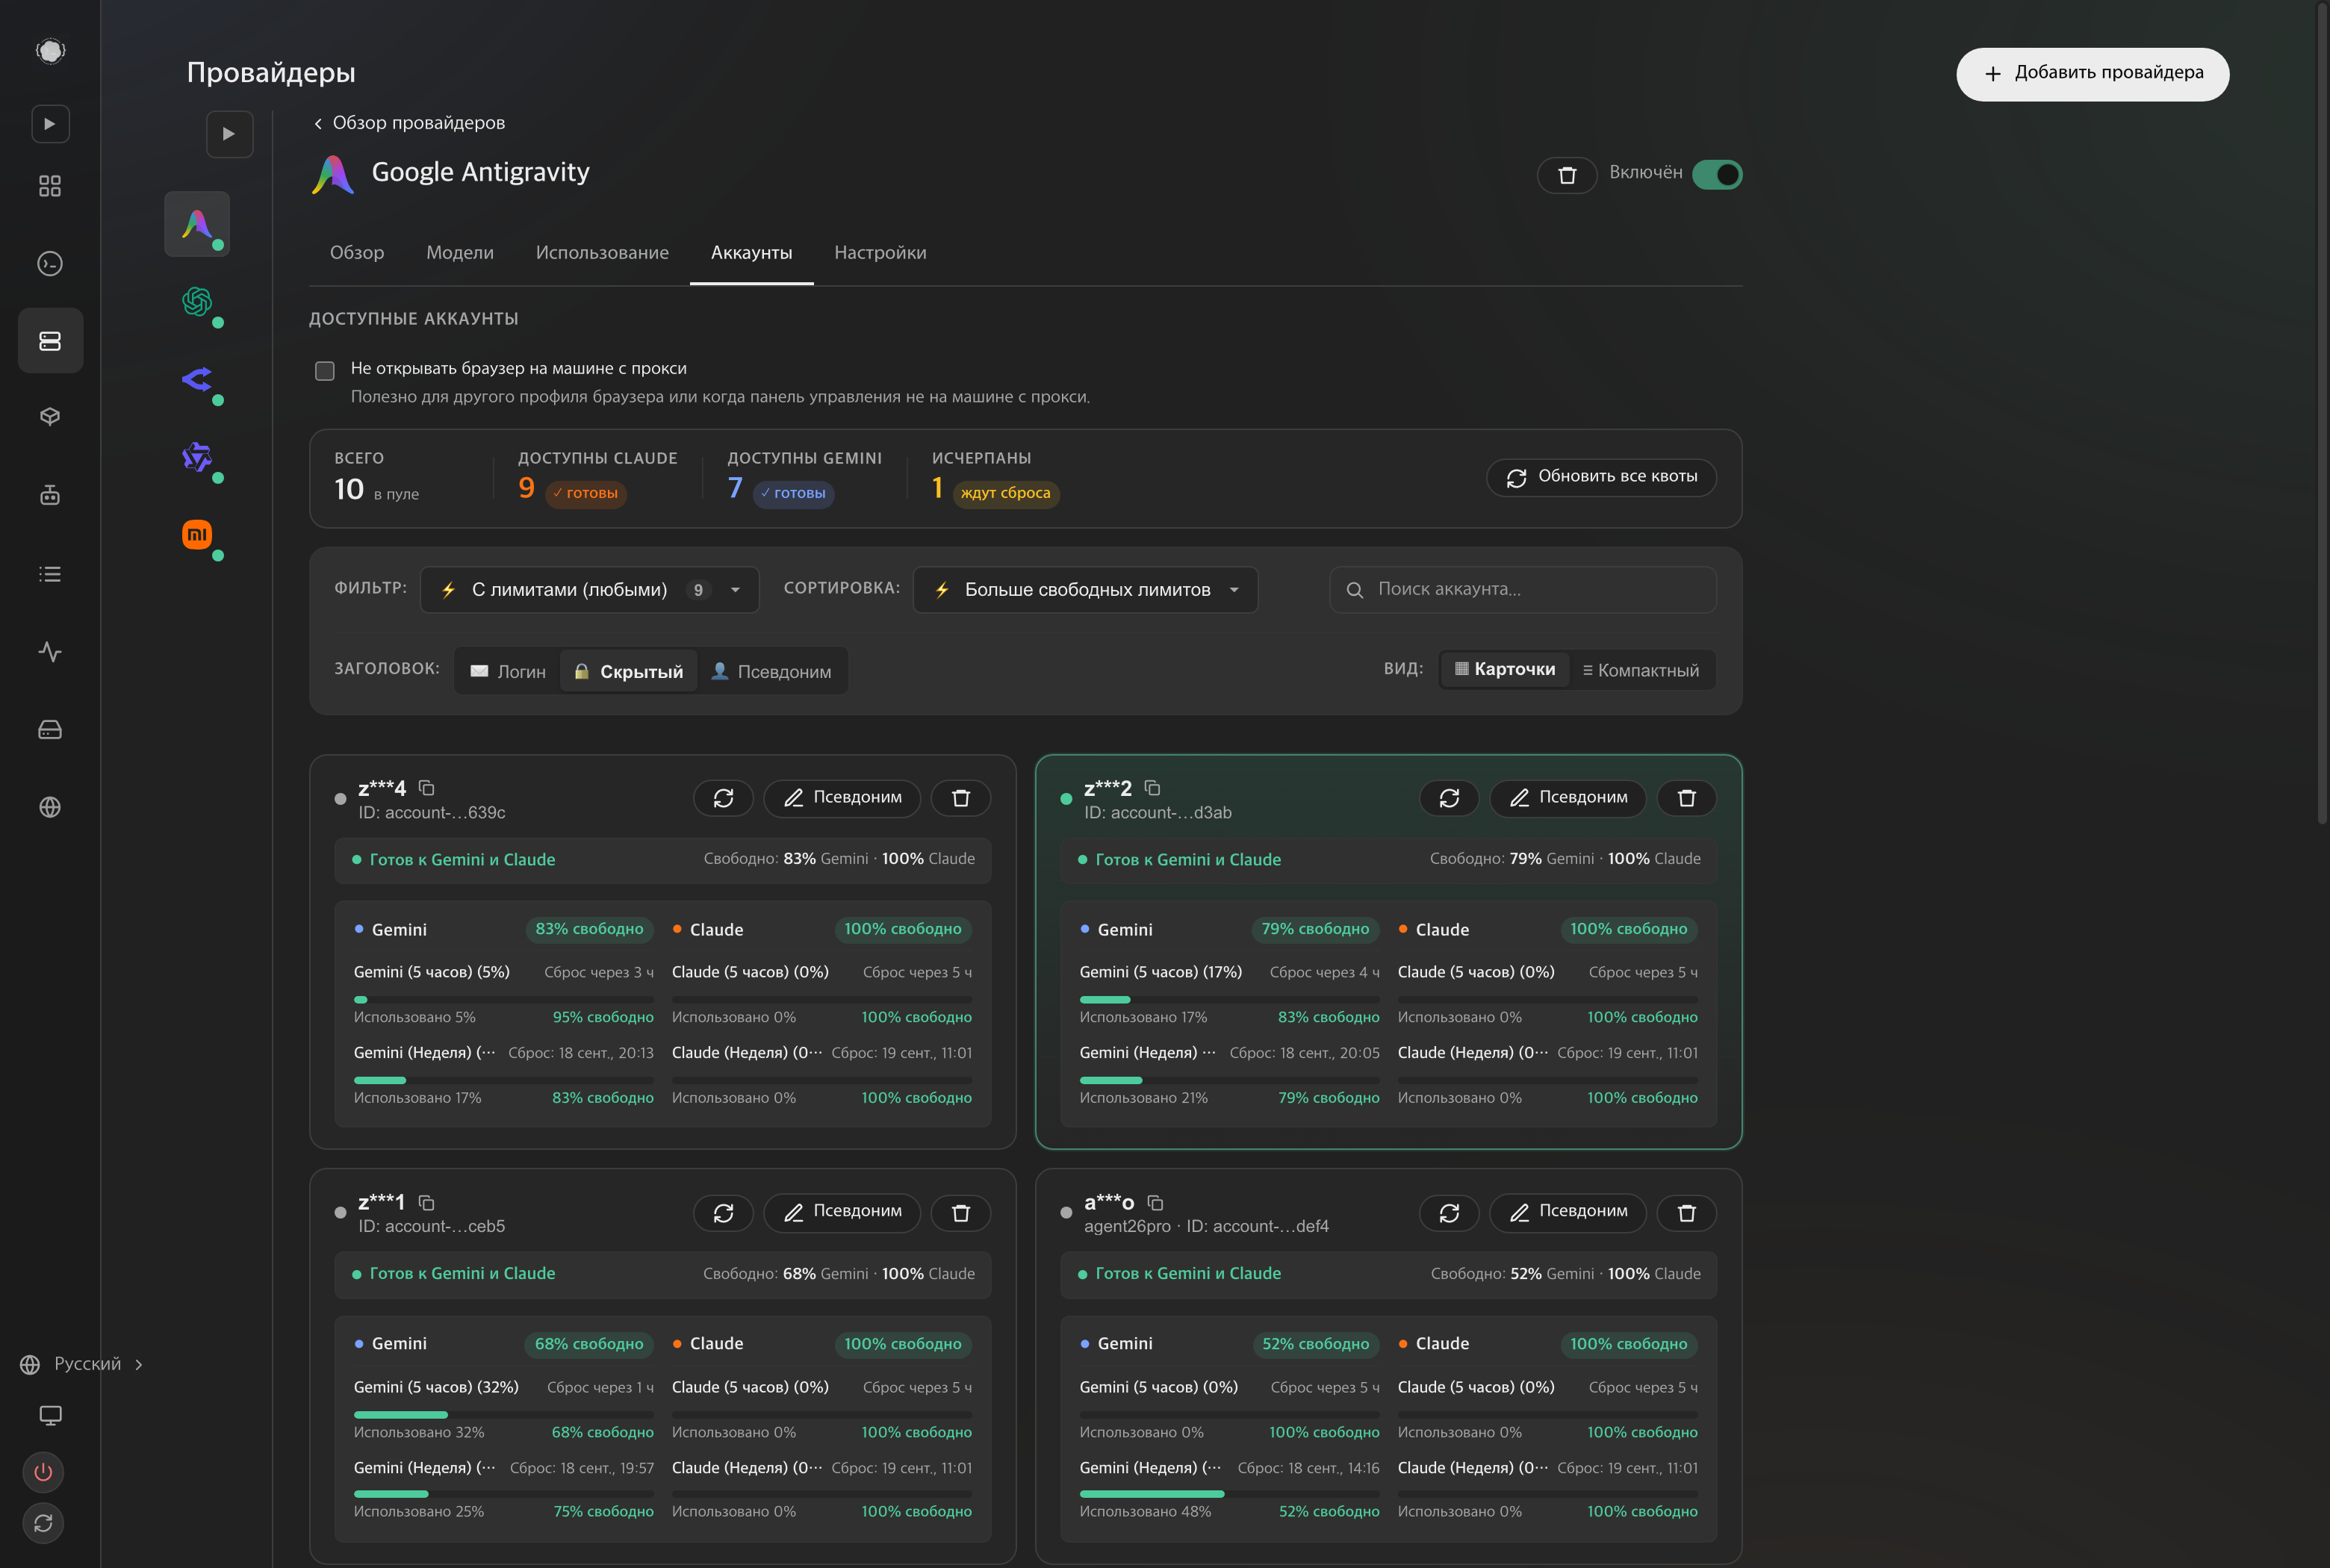Delete account z***2
The width and height of the screenshot is (2330, 1568).
1687,798
